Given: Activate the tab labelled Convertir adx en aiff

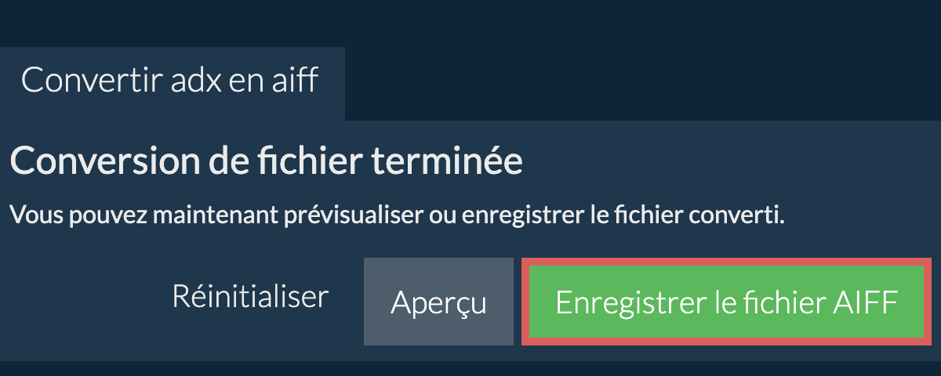Looking at the screenshot, I should click(170, 81).
